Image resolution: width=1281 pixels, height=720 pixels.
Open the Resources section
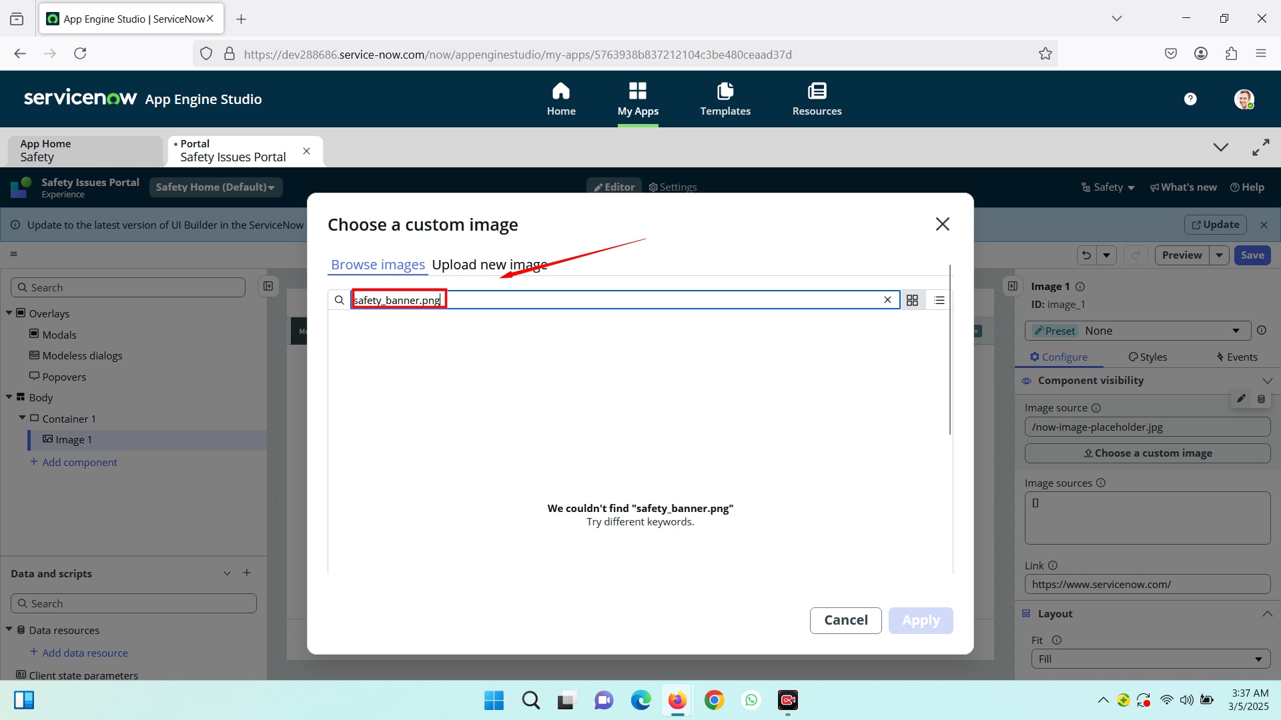click(817, 99)
